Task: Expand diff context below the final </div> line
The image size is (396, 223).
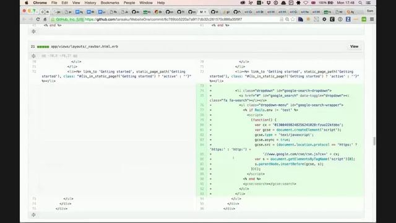Action: (x=33, y=215)
